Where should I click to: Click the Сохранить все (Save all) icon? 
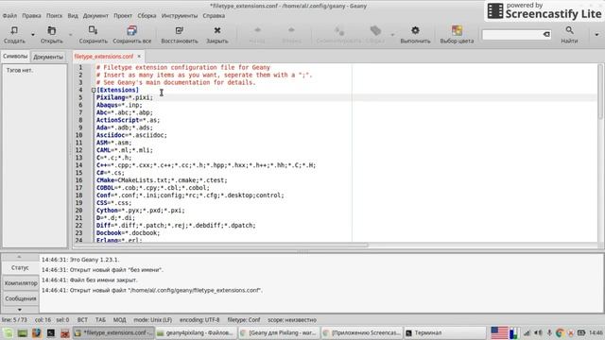coord(132,30)
